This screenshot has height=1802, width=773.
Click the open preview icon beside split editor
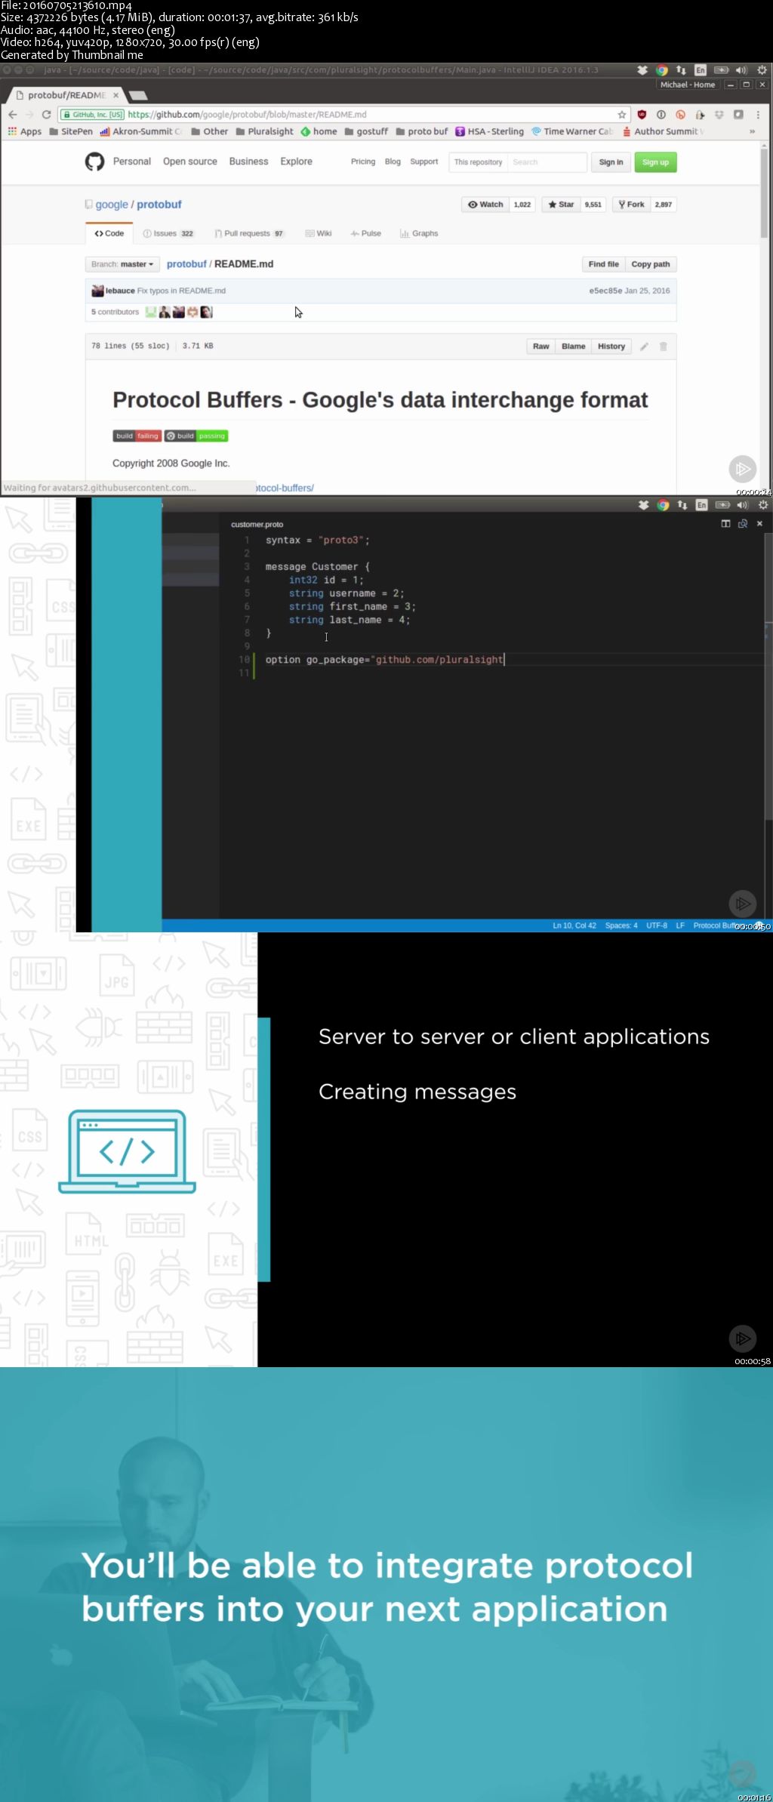(x=743, y=524)
